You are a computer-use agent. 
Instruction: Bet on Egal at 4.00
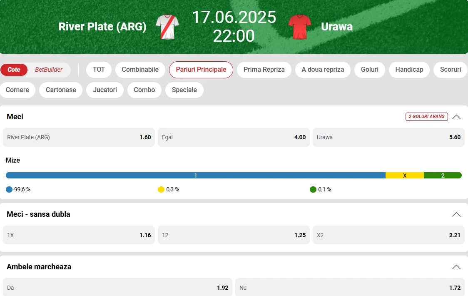tap(234, 137)
